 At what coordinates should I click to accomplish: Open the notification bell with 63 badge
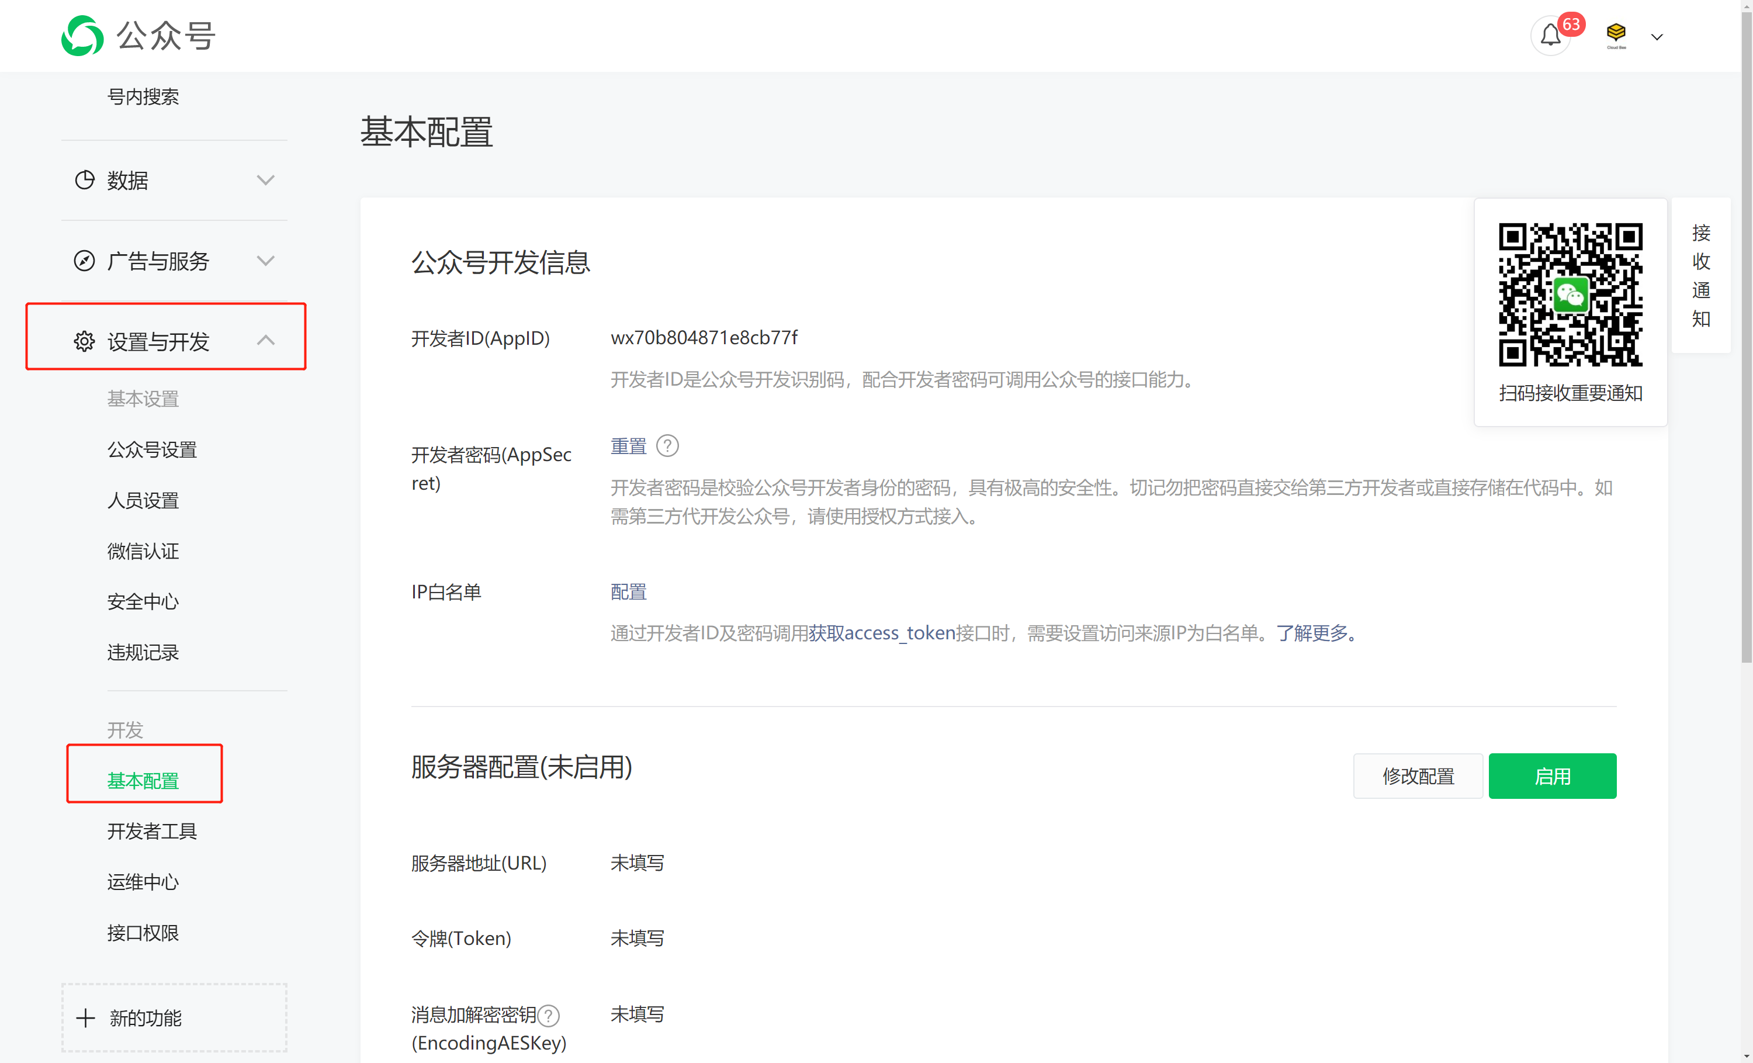coord(1550,36)
